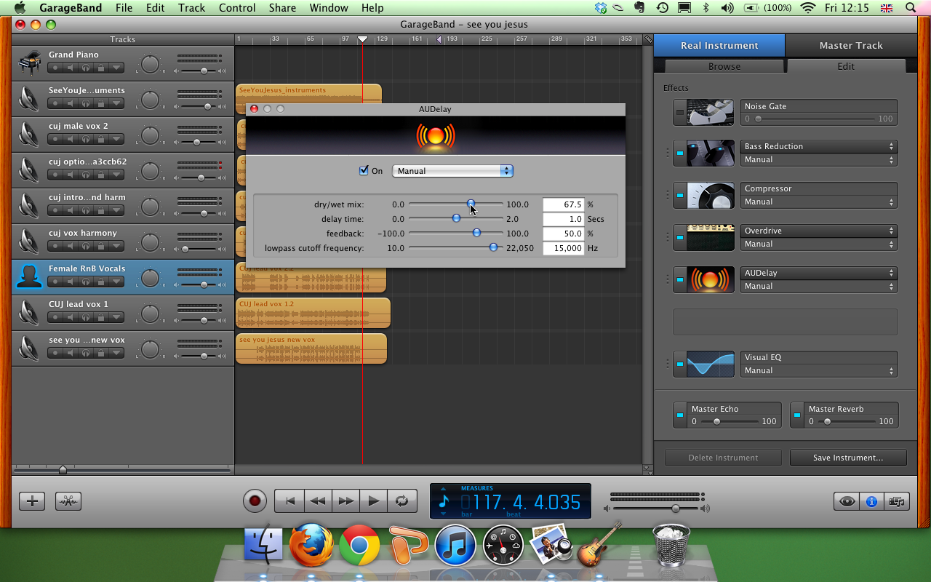This screenshot has height=582, width=931.
Task: Open the Visual EQ curve graphic
Action: click(711, 364)
